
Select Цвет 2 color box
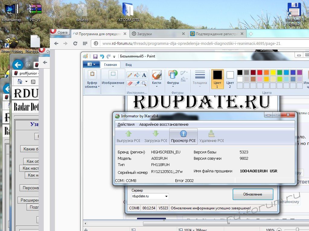coord(230,79)
